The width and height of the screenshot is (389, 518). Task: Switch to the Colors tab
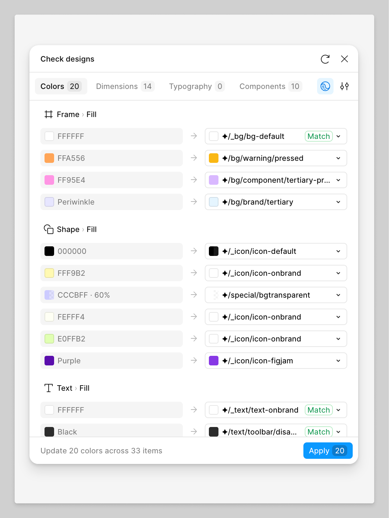click(x=61, y=86)
